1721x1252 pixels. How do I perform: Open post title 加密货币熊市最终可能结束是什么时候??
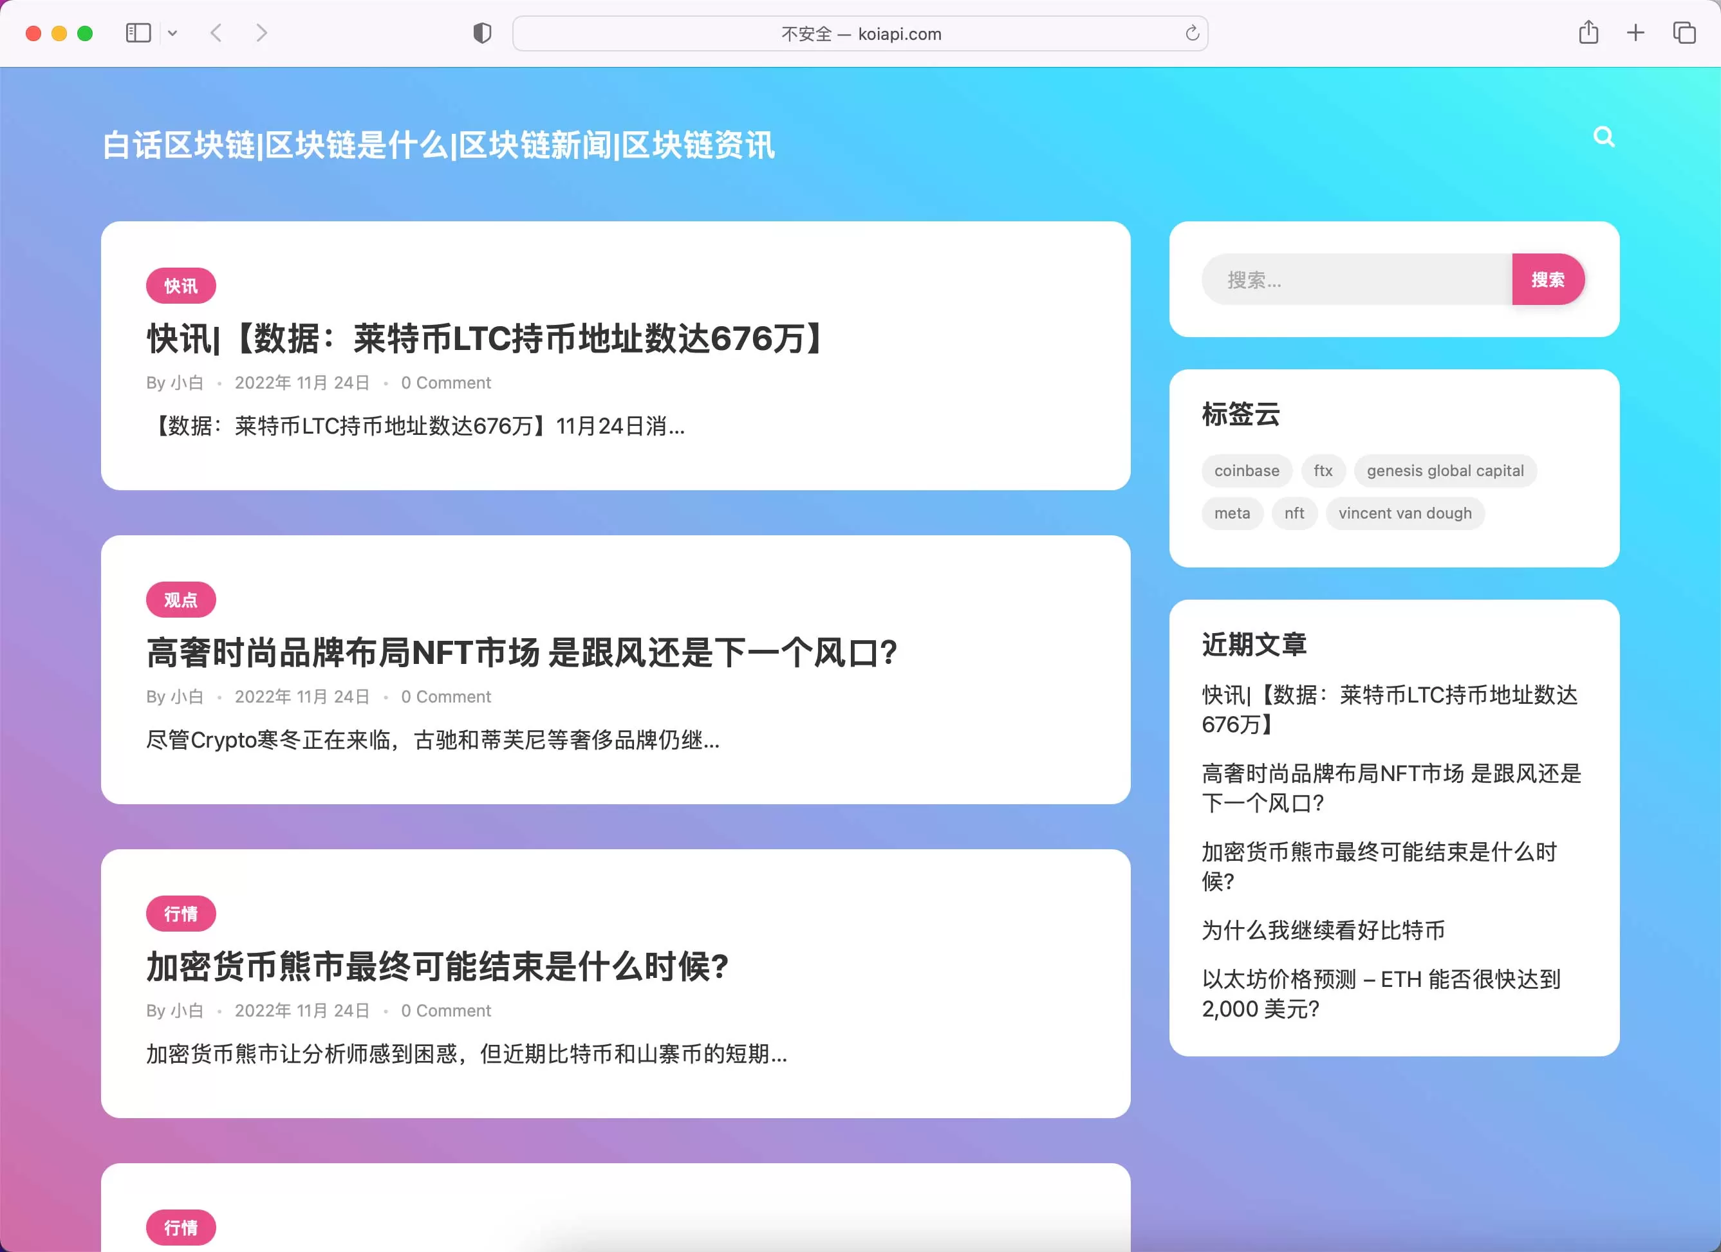click(438, 966)
